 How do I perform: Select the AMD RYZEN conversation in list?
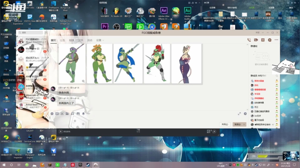point(32,78)
